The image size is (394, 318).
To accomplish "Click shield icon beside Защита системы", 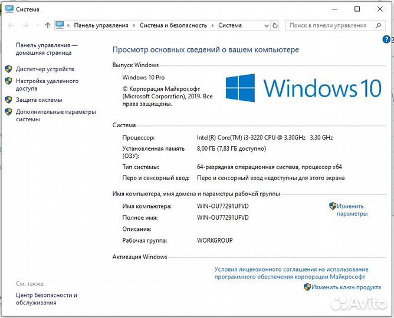I will click(8, 100).
